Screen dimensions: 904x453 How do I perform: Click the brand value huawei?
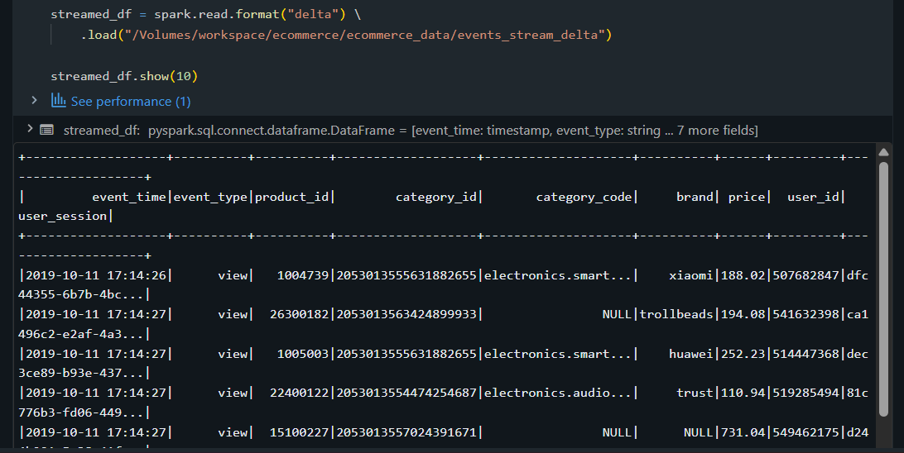[691, 354]
